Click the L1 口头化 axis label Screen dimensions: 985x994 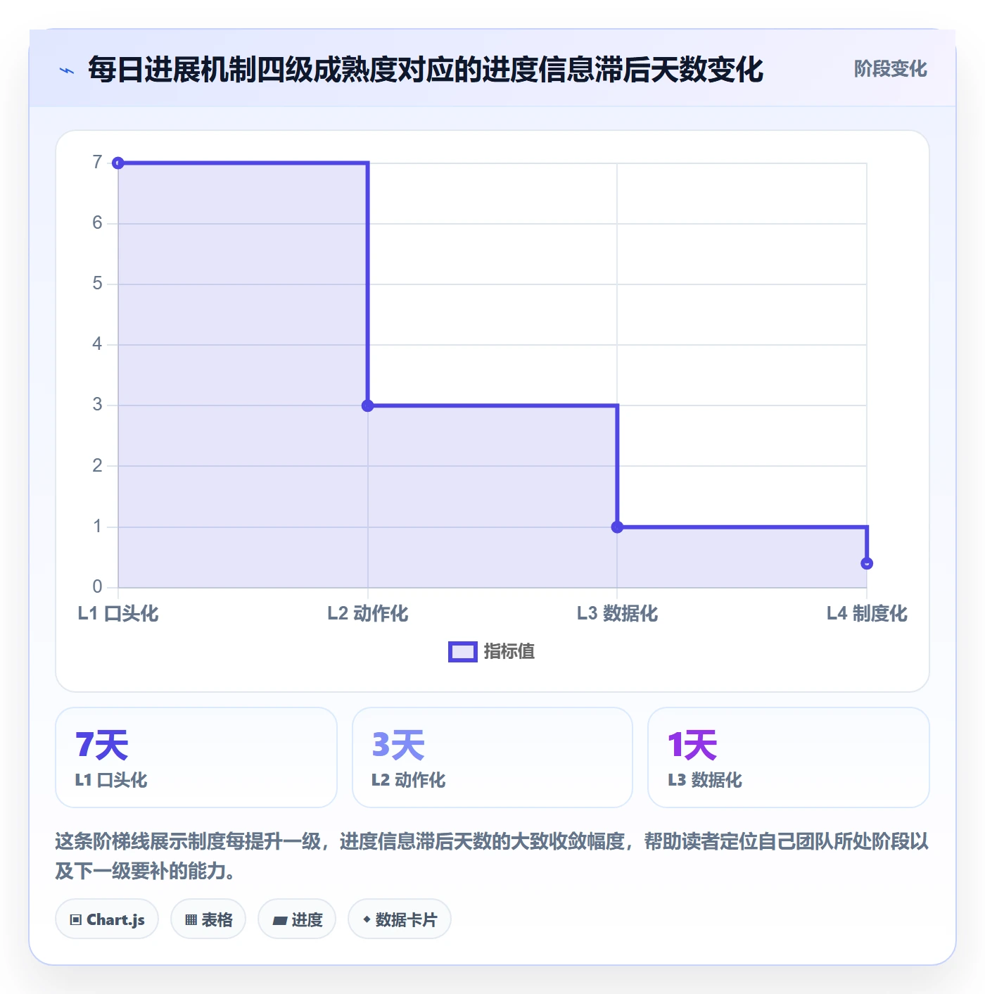[118, 614]
